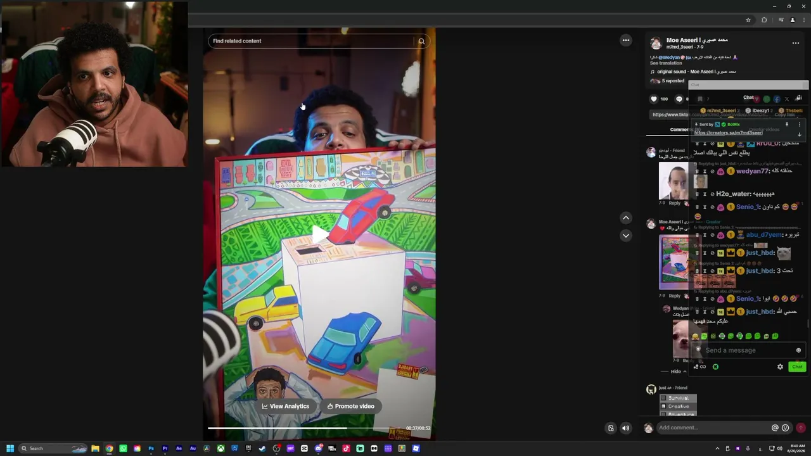Post comment with the red arrow button
This screenshot has height=456, width=811.
click(801, 428)
